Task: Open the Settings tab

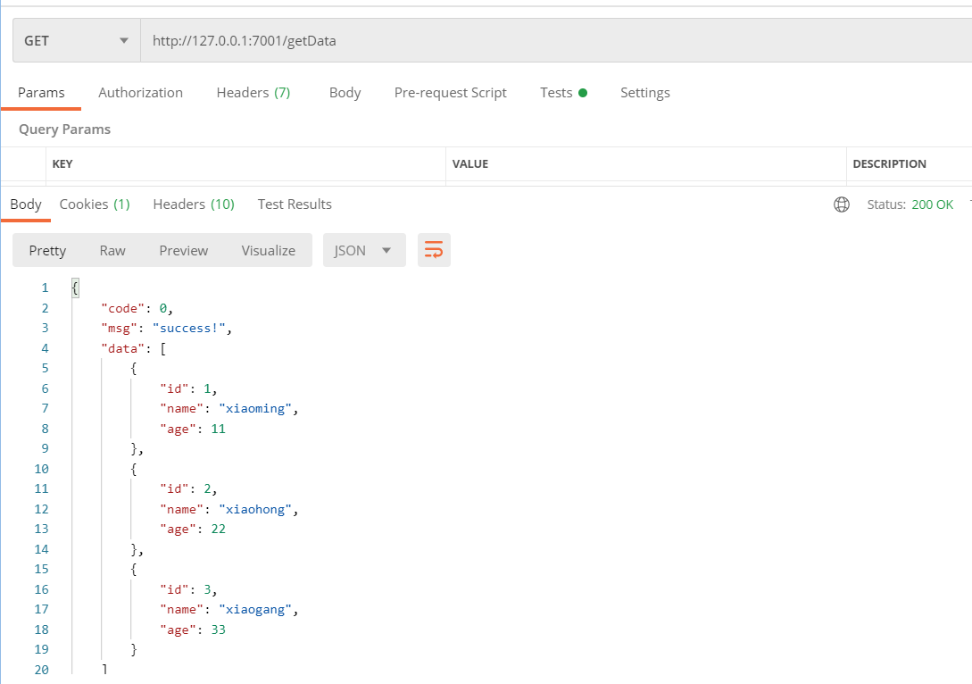Action: 644,93
